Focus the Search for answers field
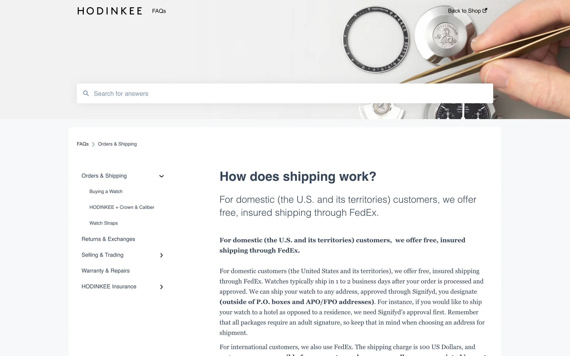 pos(285,93)
